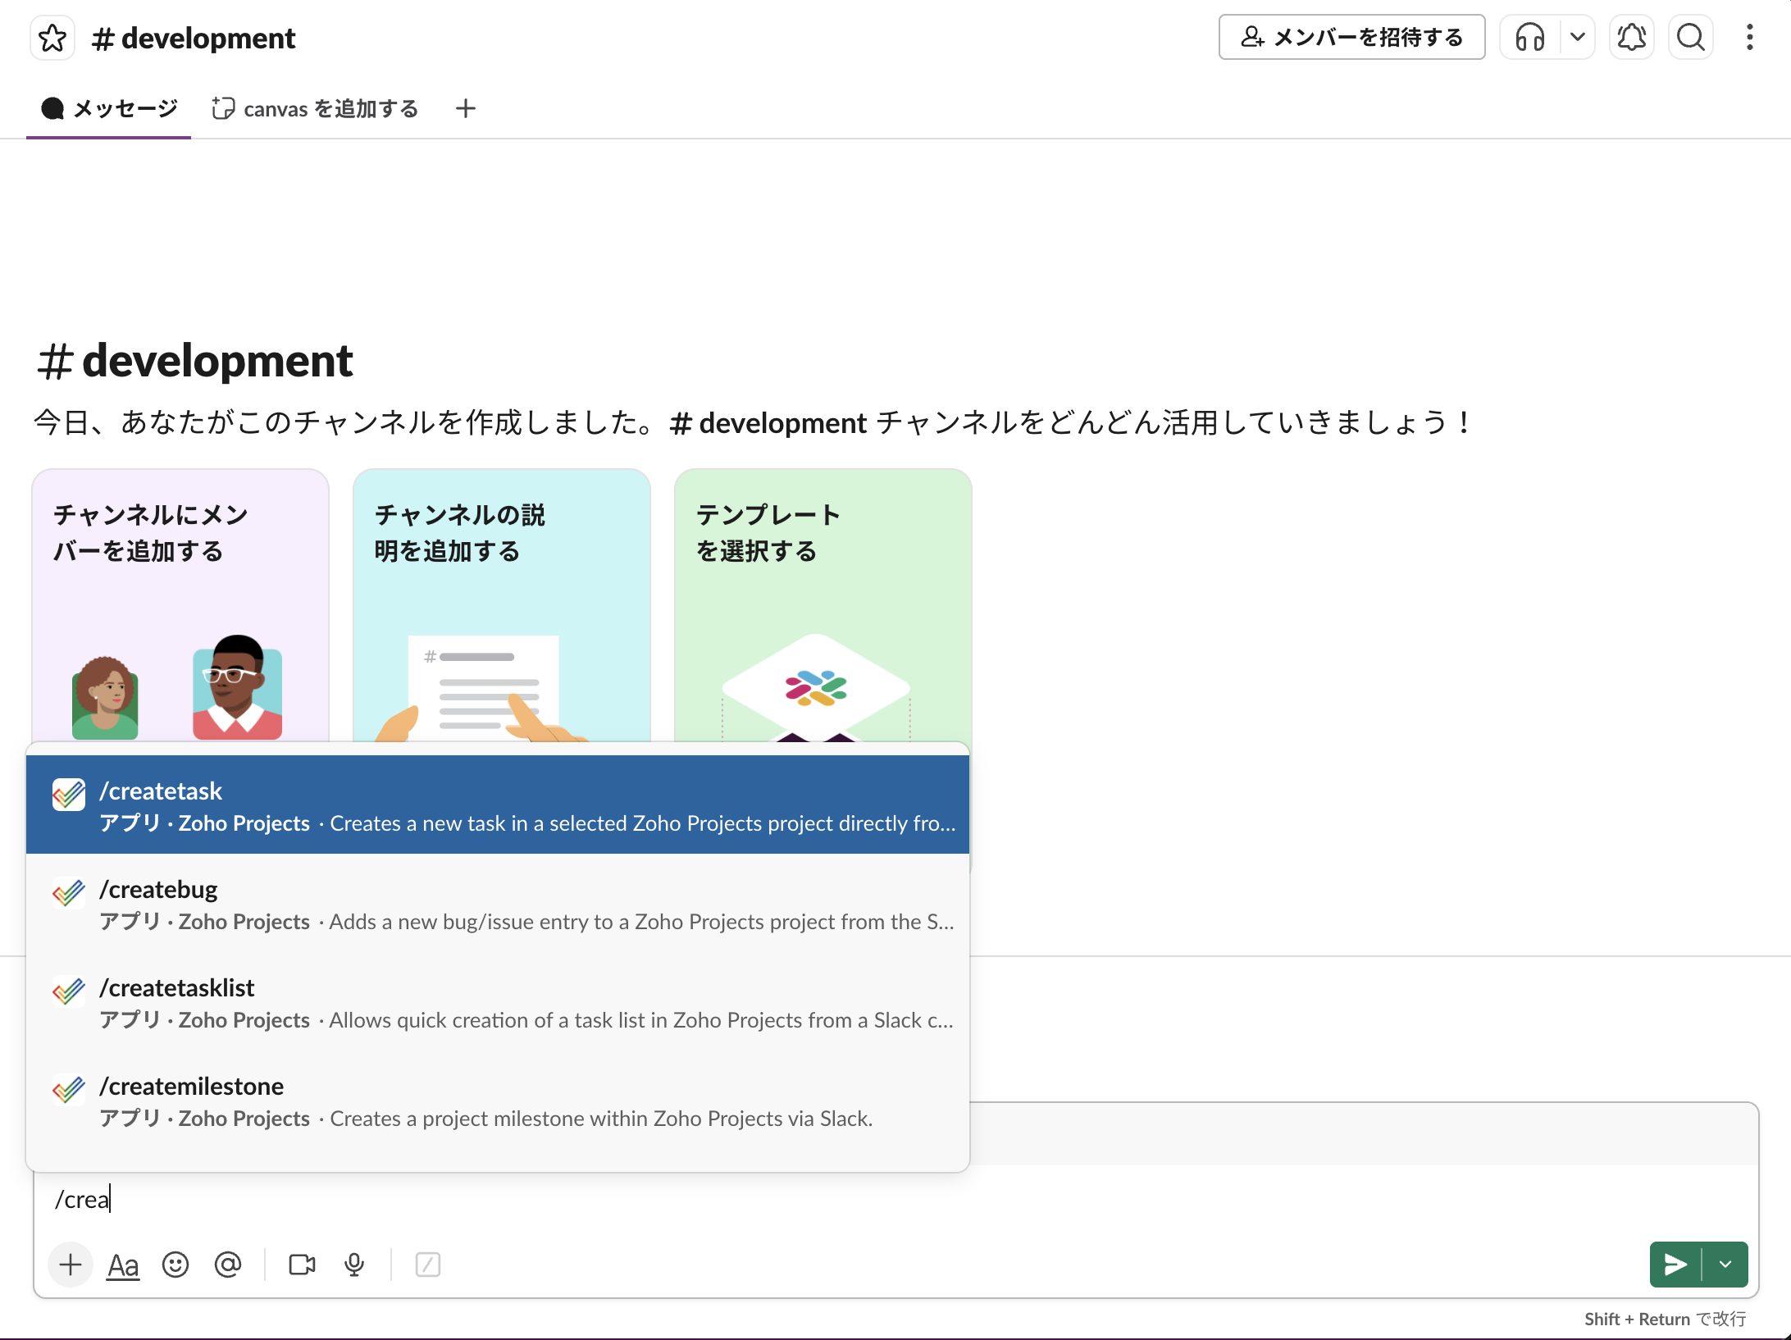Click Zoho Projects icon beside /createbug
This screenshot has height=1340, width=1791.
point(69,893)
